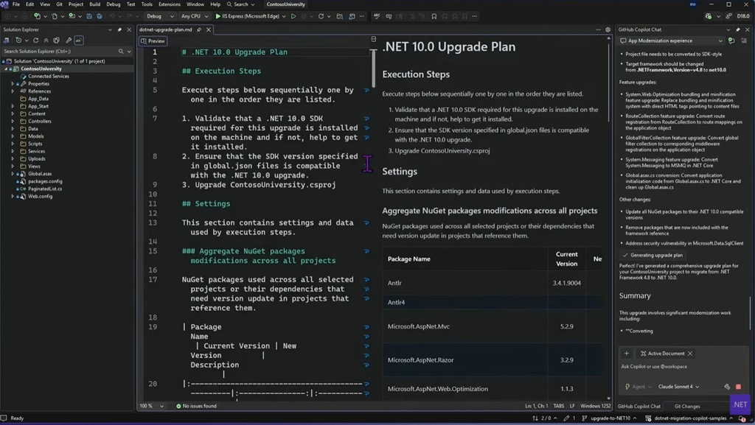The height and width of the screenshot is (425, 755).
Task: Expand the Controllers folder in Solution Explorer
Action: 13,122
